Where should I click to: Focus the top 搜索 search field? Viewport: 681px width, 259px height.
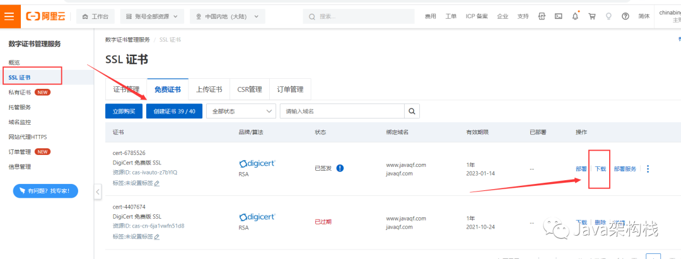[x=360, y=16]
